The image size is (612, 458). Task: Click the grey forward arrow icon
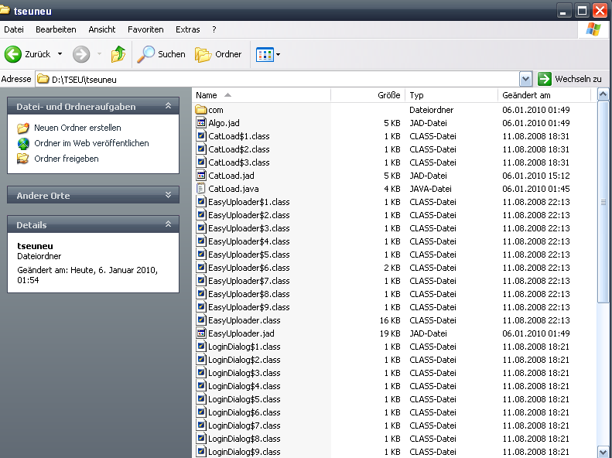click(x=81, y=54)
